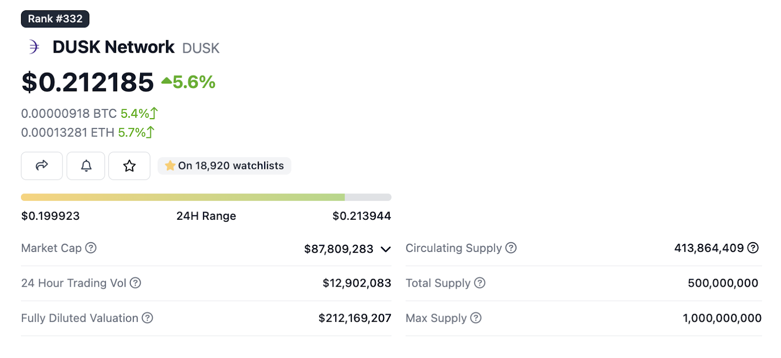The width and height of the screenshot is (781, 358).
Task: Click Market Cap info question icon
Action: click(91, 248)
